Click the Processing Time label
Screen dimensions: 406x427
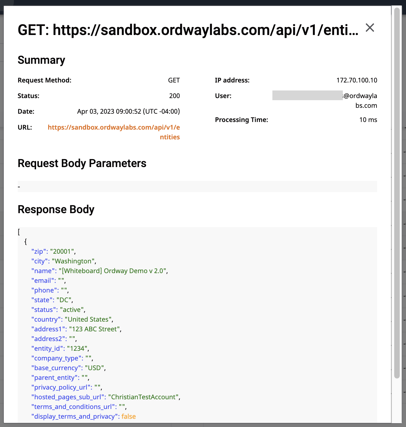242,120
